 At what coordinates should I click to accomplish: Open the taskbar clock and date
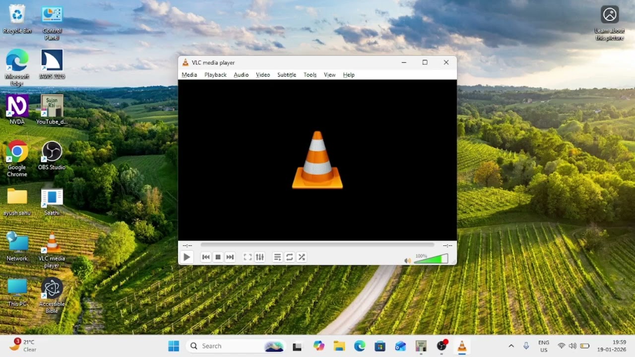click(x=612, y=346)
